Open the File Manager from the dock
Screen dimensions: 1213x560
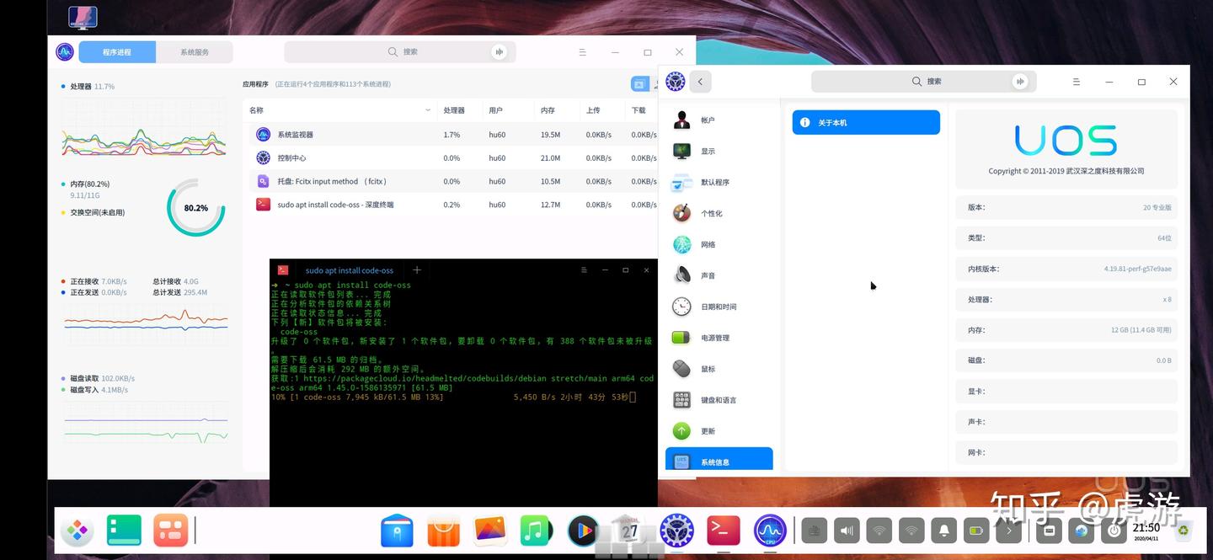397,531
